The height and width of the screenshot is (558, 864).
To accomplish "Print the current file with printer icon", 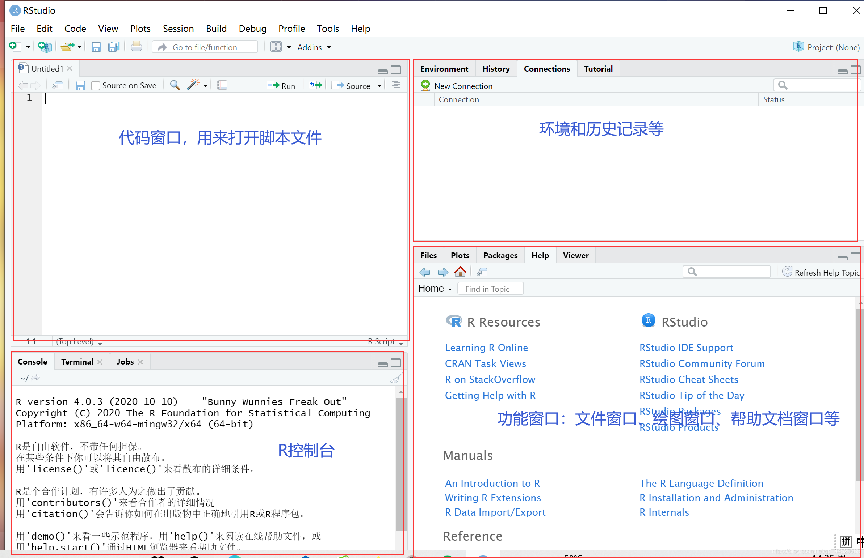I will point(137,47).
